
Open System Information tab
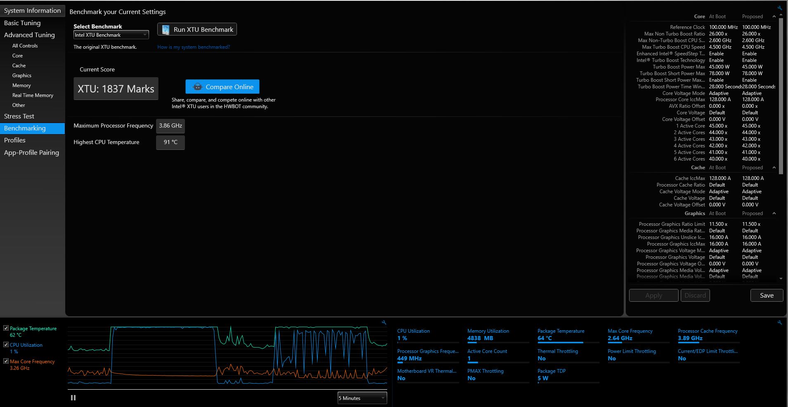[x=32, y=11]
